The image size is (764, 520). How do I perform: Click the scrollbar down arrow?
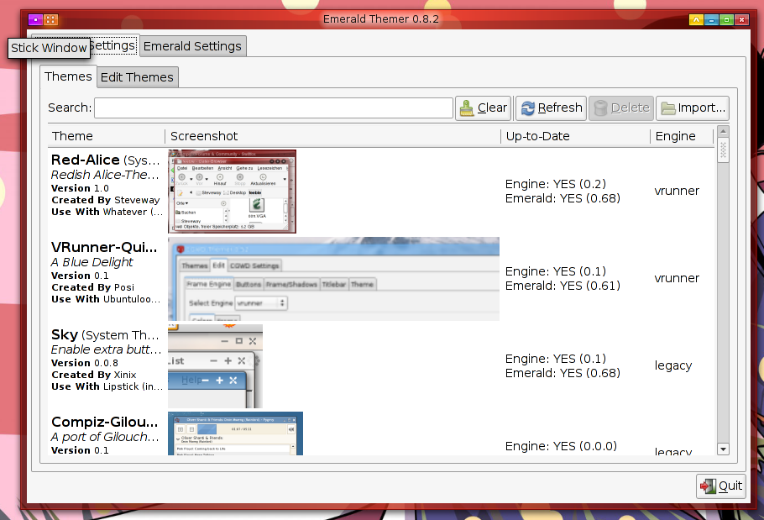point(723,449)
